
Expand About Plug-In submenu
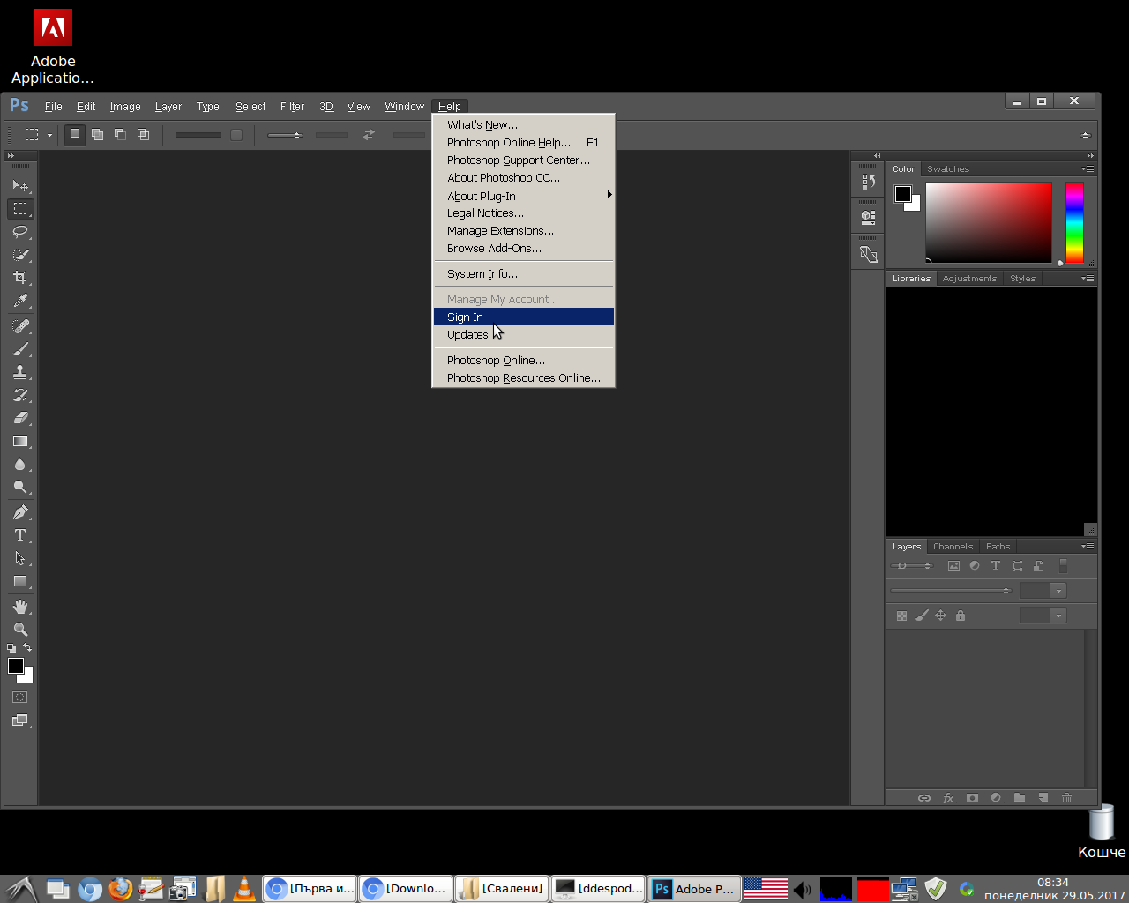click(x=524, y=196)
